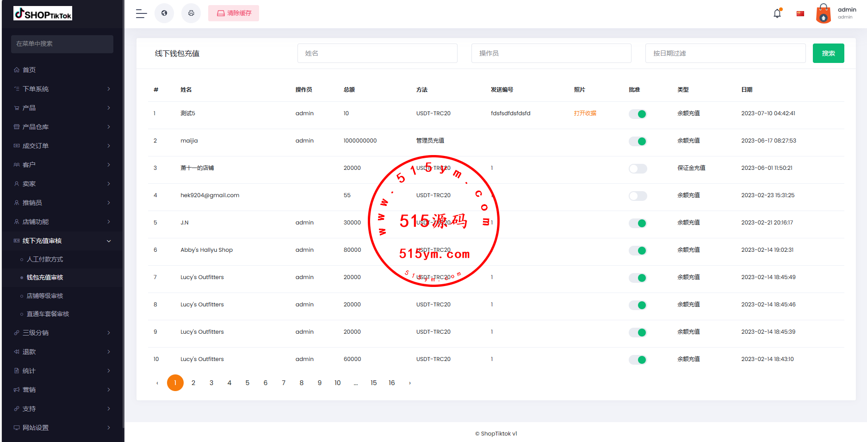Enable approval toggle for hek9204@gmail.com row
867x442 pixels.
click(638, 196)
